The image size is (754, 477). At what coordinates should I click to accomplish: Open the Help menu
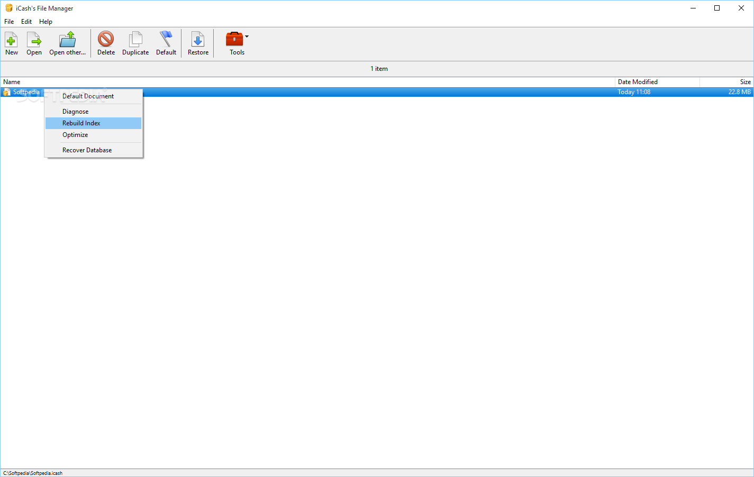point(46,22)
